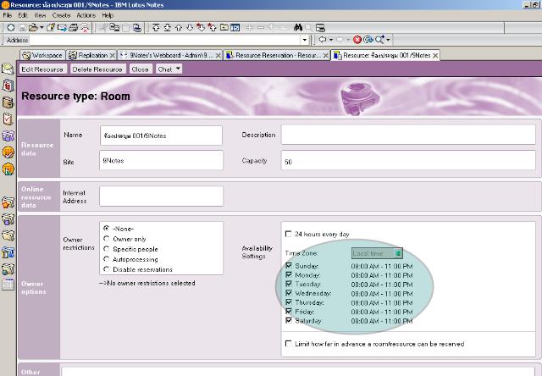Expand the Chat button dropdown
This screenshot has width=542, height=376.
point(178,69)
